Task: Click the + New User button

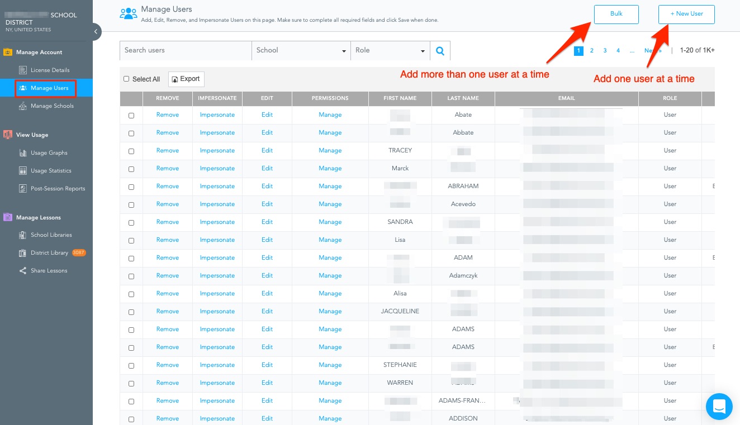Action: [x=686, y=14]
